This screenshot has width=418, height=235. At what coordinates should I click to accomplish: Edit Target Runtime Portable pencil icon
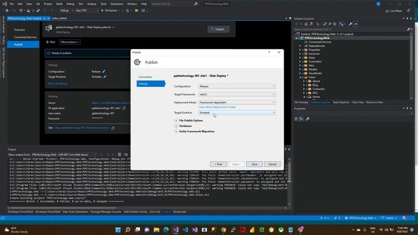(x=104, y=77)
